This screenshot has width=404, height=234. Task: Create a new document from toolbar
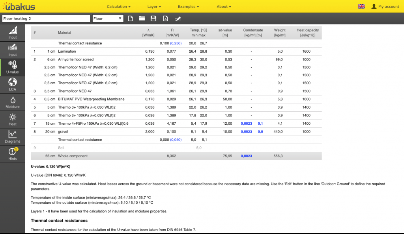tap(131, 18)
